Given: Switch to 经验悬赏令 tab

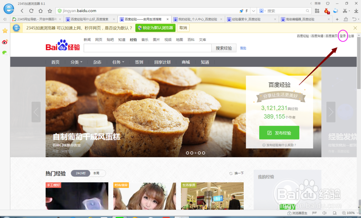Looking at the screenshot, I should tap(251, 20).
